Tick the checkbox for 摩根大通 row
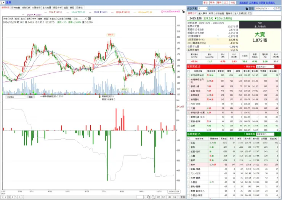 coord(188,87)
